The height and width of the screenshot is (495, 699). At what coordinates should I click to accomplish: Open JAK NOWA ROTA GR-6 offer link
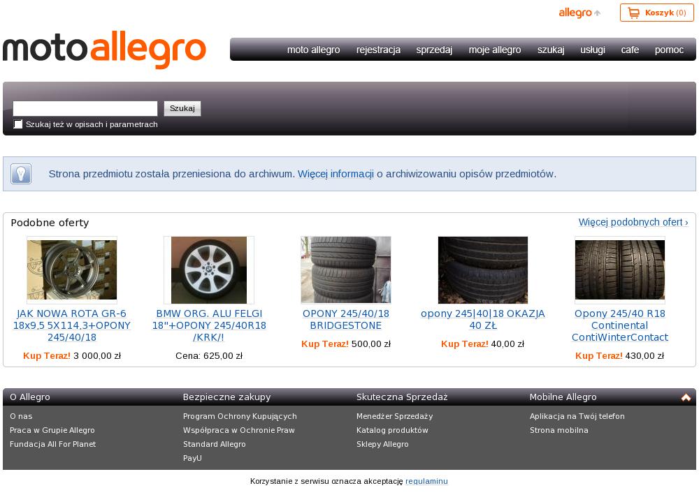72,325
